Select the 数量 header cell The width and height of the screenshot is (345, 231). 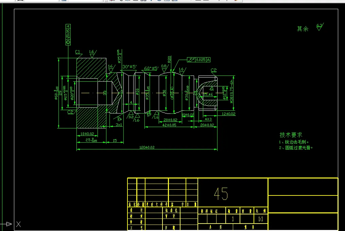coord(232,211)
